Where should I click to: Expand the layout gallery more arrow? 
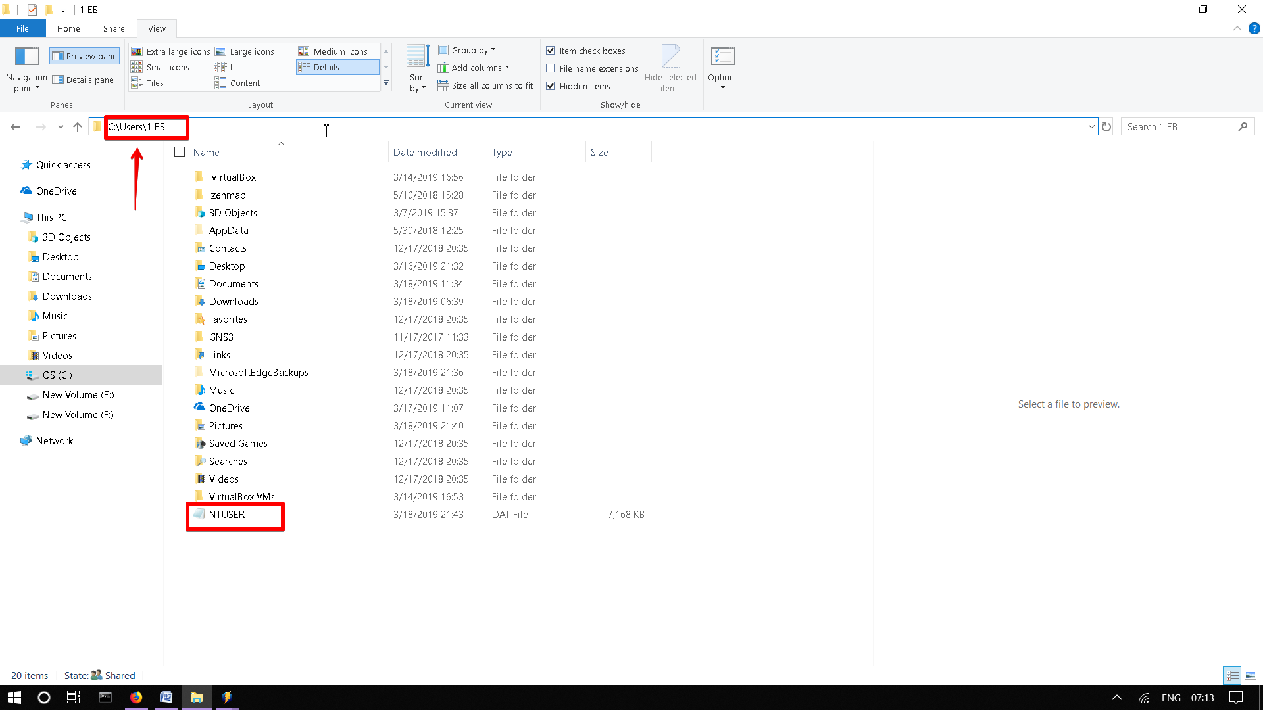pyautogui.click(x=386, y=83)
